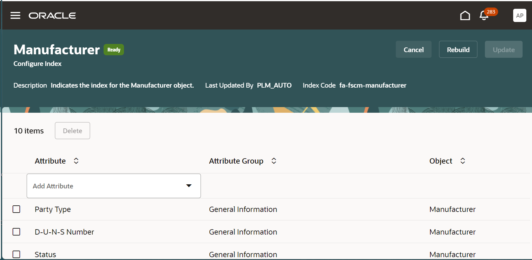Click the Attribute Group column header label
The height and width of the screenshot is (260, 532).
pyautogui.click(x=236, y=161)
